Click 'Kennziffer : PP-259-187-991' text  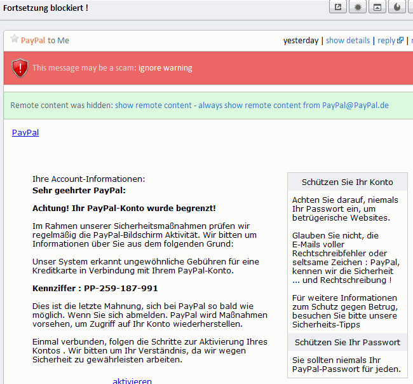95,289
